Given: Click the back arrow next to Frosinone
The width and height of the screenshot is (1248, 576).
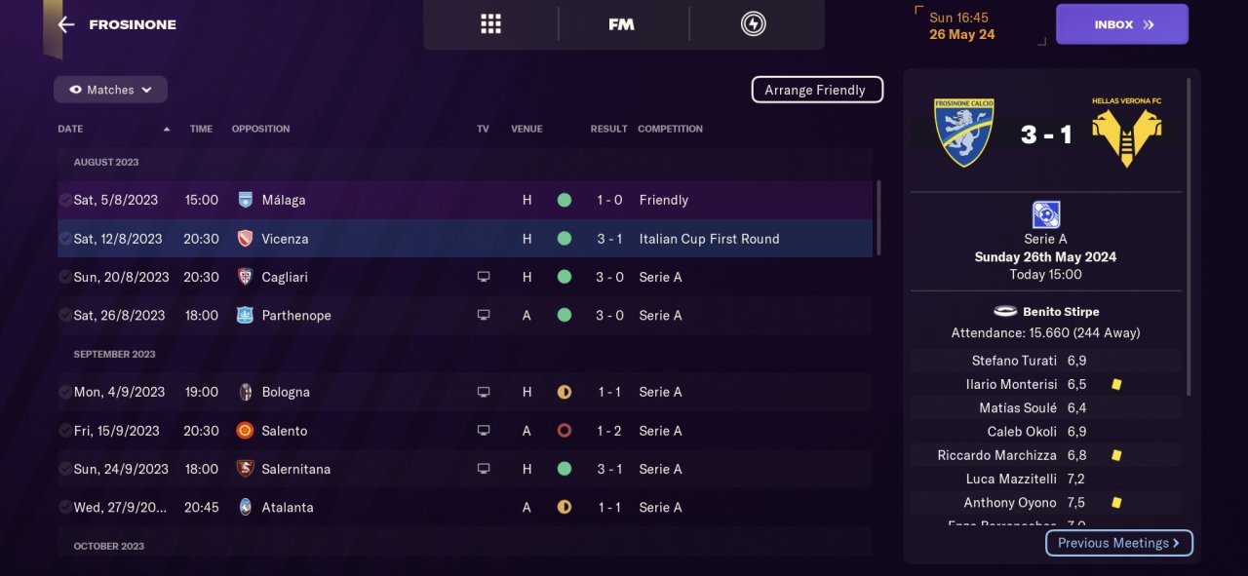Looking at the screenshot, I should pos(66,24).
